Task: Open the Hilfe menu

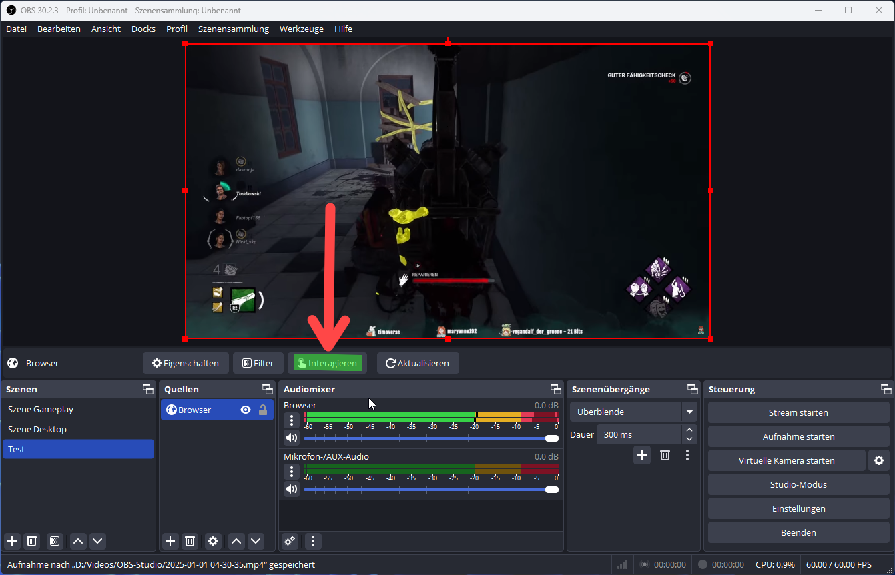Action: [x=344, y=29]
